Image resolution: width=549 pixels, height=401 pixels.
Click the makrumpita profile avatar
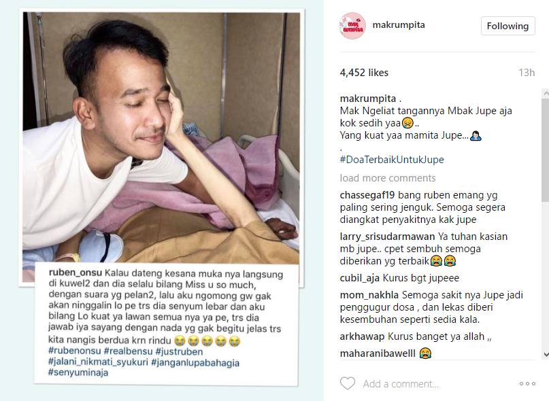tap(352, 26)
